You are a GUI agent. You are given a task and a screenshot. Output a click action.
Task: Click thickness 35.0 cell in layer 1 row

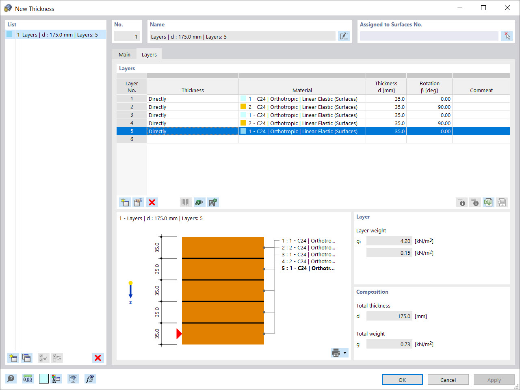(x=386, y=99)
